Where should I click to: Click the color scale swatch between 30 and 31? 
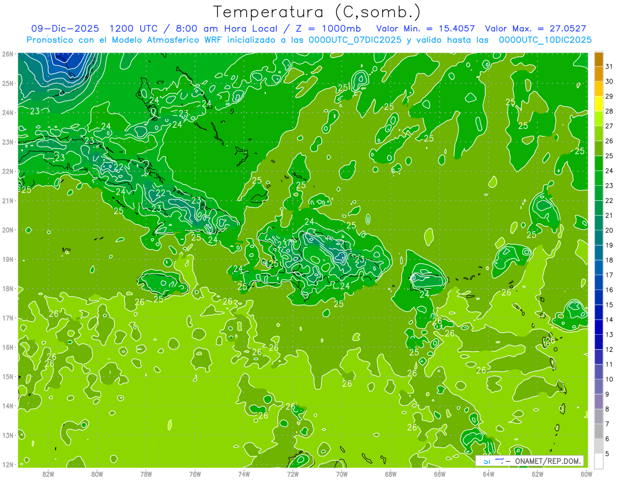point(599,74)
